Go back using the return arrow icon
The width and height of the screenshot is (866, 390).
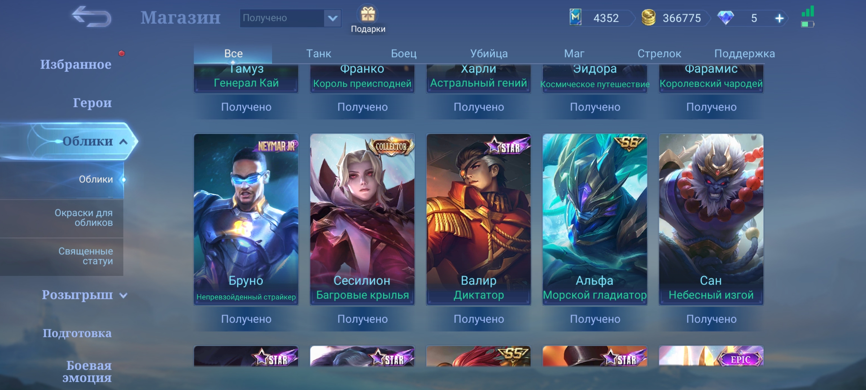click(91, 17)
